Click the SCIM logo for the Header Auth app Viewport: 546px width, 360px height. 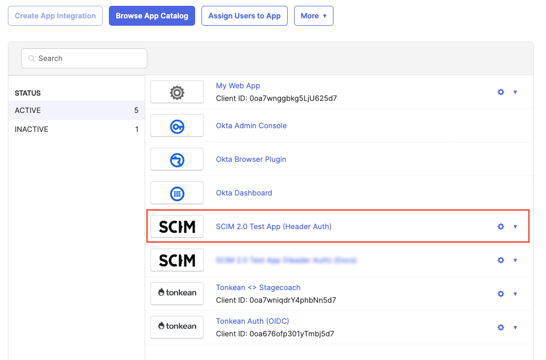[x=177, y=226]
